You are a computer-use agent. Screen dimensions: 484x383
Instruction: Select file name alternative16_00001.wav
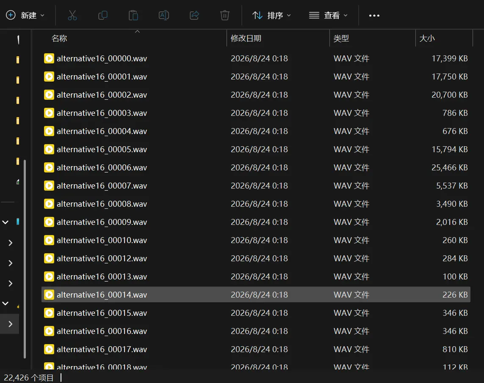(x=102, y=77)
